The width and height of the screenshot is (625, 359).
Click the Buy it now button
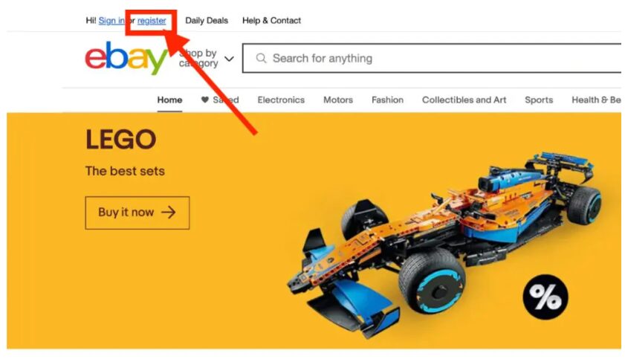pyautogui.click(x=137, y=213)
